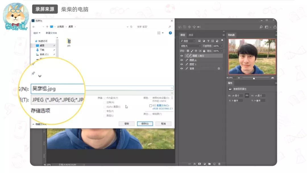Enable the ICC 配置文件 checkbox

pyautogui.click(x=150, y=106)
